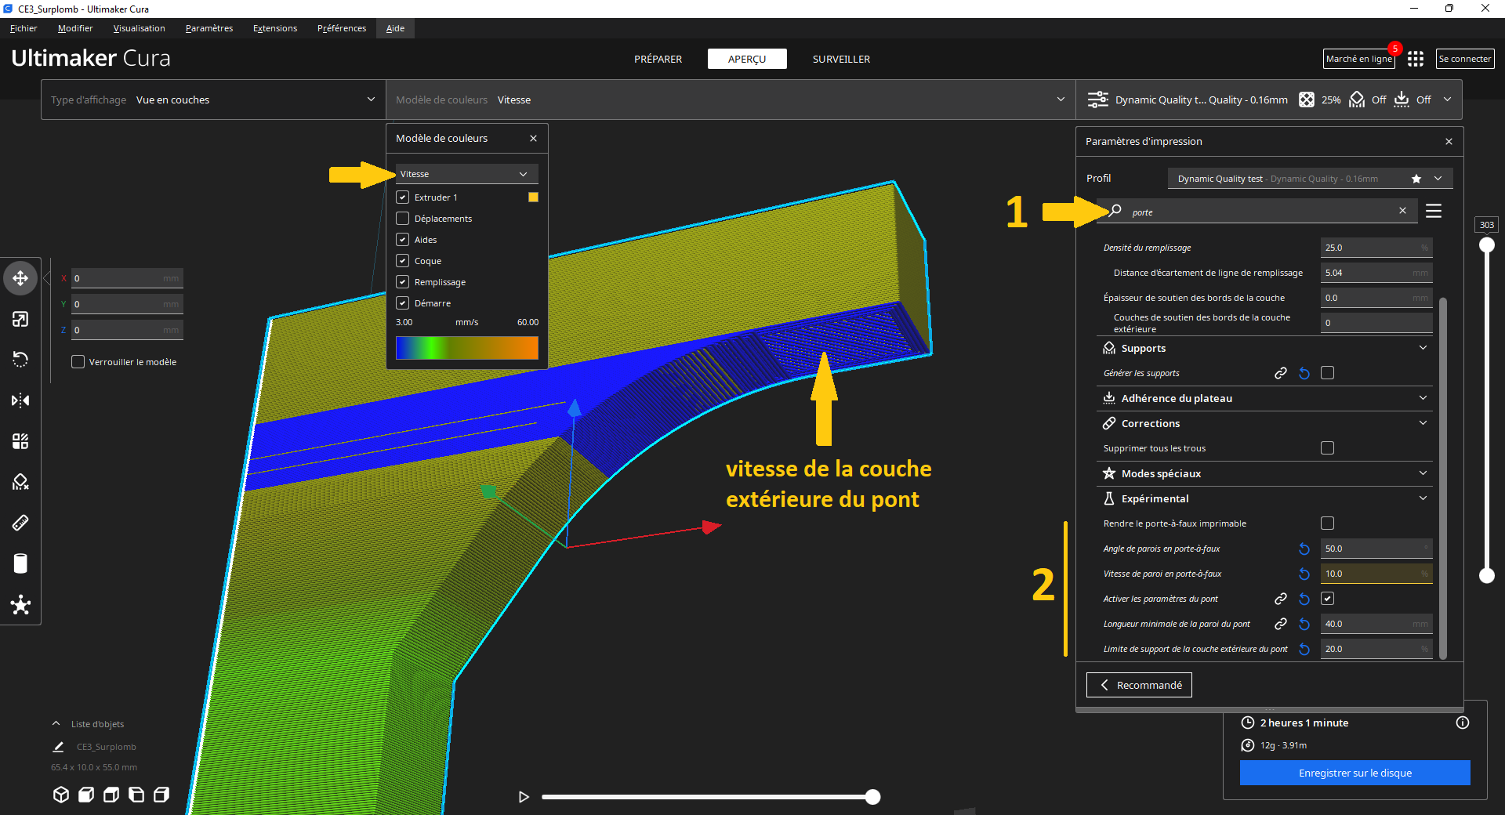
Task: Toggle Coque display checkbox
Action: [x=403, y=261]
